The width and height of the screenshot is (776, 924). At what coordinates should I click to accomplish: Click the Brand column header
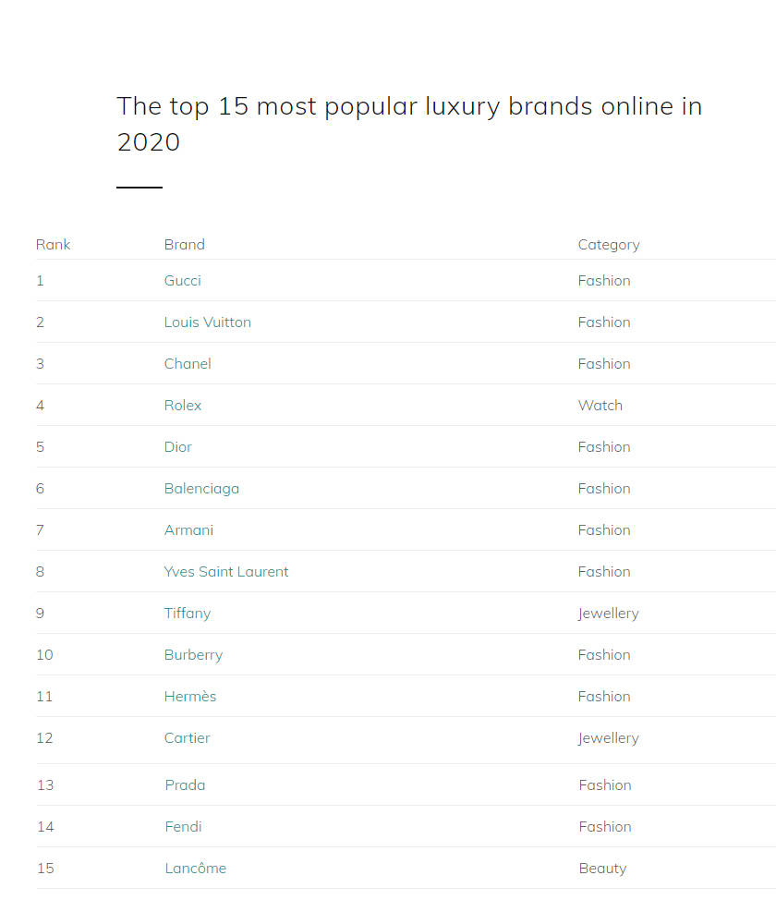pos(185,245)
